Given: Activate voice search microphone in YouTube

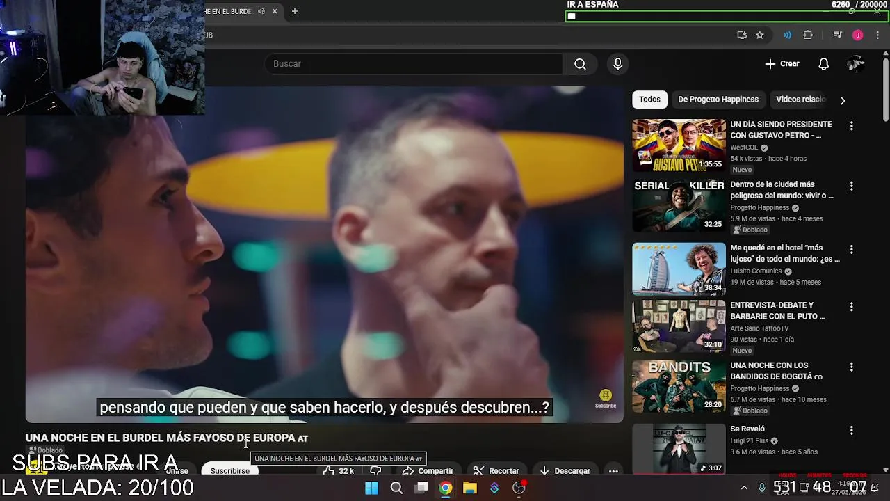Looking at the screenshot, I should 617,64.
